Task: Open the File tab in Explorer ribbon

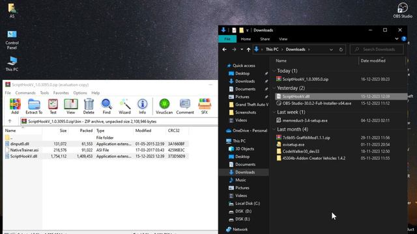Action: (227, 39)
